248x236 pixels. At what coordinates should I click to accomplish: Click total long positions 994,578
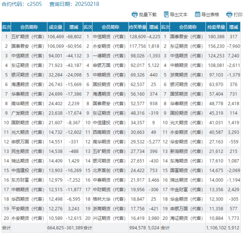tap(137, 228)
